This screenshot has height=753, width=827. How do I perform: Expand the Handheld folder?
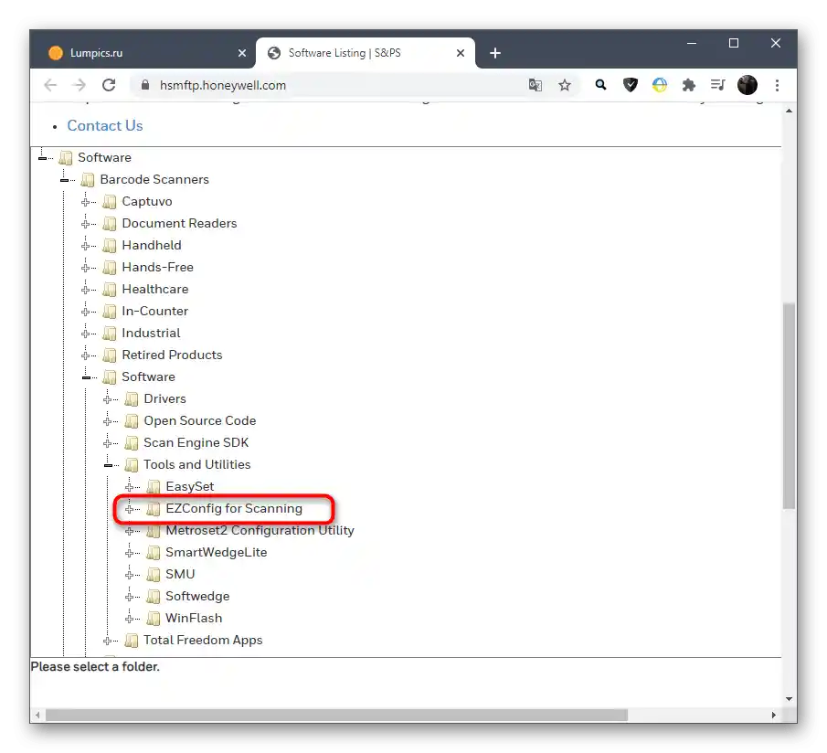point(86,246)
